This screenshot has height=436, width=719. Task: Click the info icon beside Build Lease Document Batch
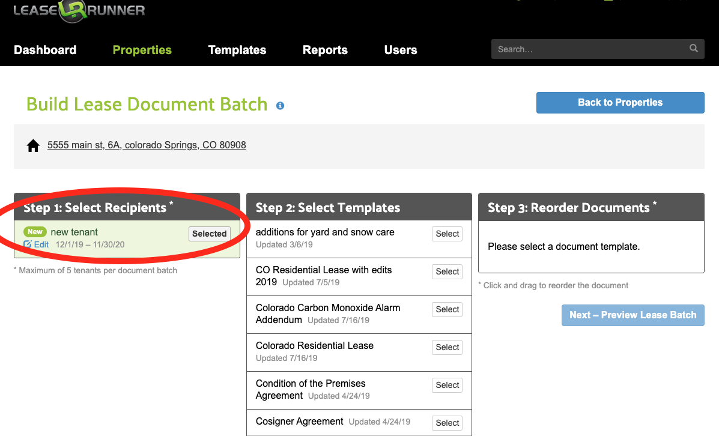tap(280, 106)
